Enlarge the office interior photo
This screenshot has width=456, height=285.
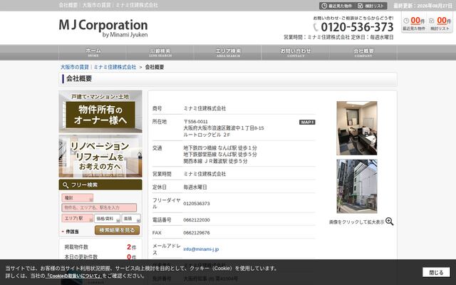click(x=357, y=128)
